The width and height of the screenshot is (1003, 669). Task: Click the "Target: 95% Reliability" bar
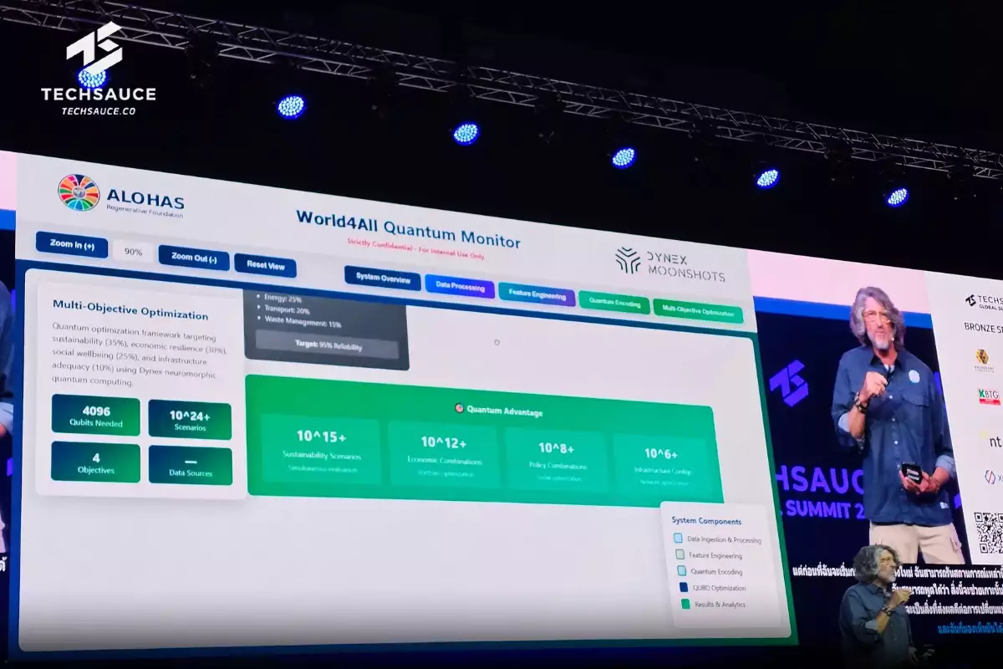(327, 345)
